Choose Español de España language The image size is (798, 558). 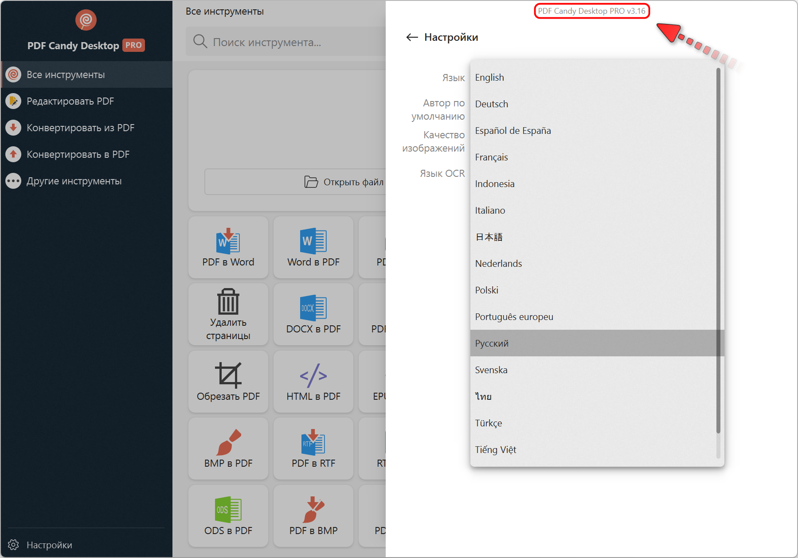point(593,130)
